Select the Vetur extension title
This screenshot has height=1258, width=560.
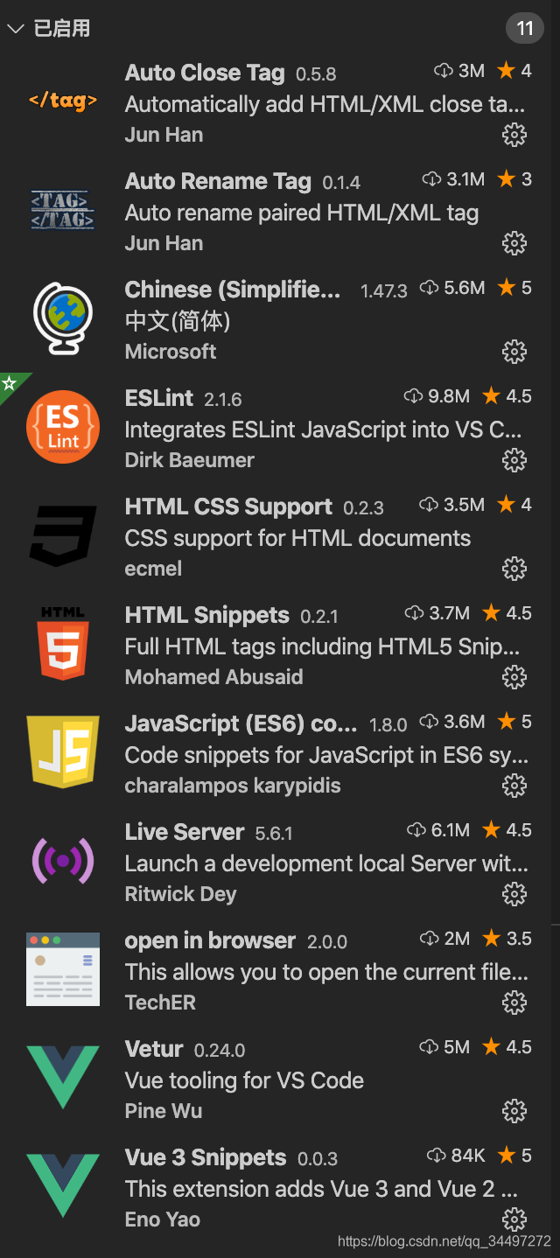(x=154, y=1049)
